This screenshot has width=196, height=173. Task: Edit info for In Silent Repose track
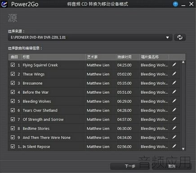[174, 146]
